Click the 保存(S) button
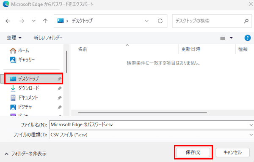The width and height of the screenshot is (254, 162). click(193, 152)
